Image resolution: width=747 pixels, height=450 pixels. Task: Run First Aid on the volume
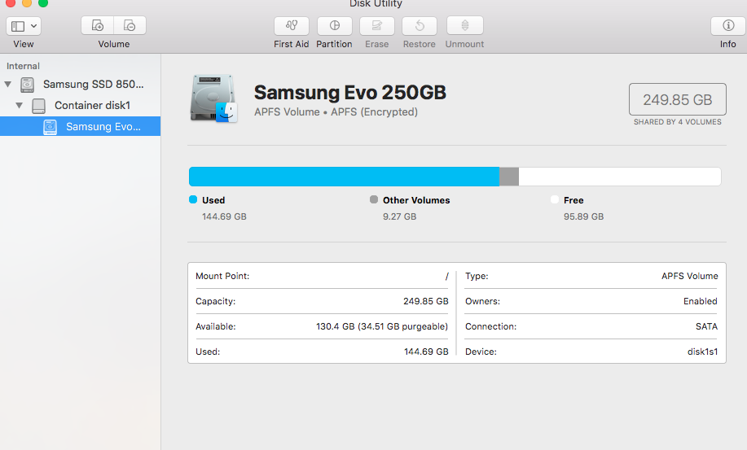(x=292, y=26)
